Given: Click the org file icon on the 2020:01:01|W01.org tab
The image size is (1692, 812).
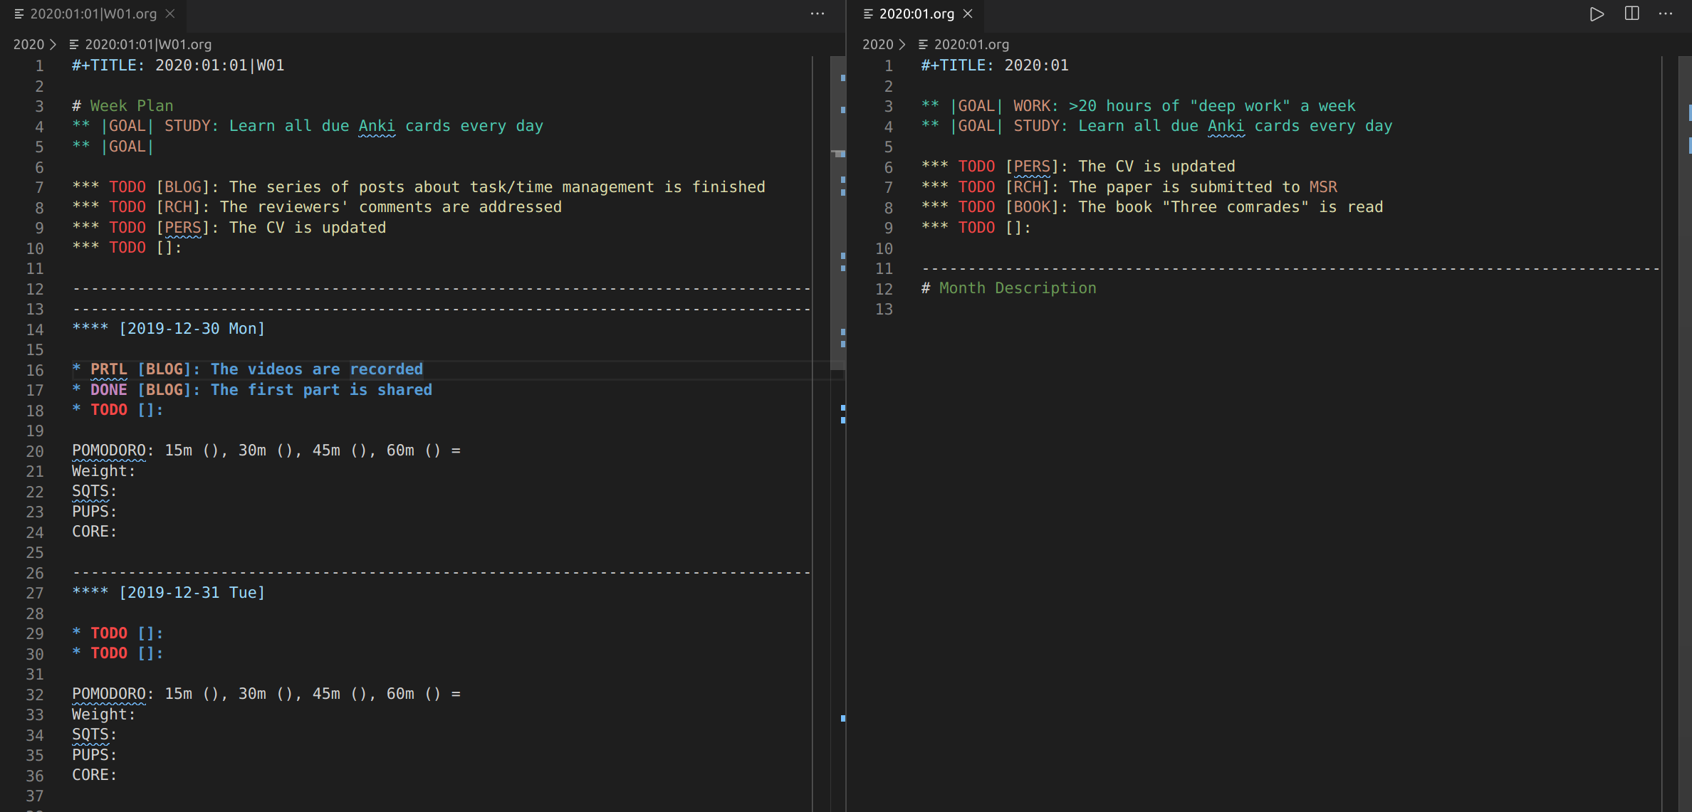Looking at the screenshot, I should 20,14.
